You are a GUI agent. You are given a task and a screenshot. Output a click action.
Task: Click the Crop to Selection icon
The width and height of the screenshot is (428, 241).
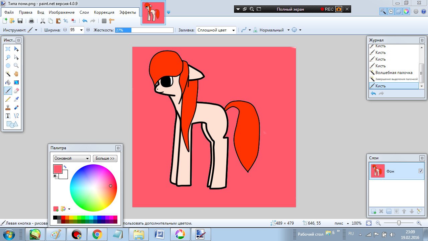[66, 21]
